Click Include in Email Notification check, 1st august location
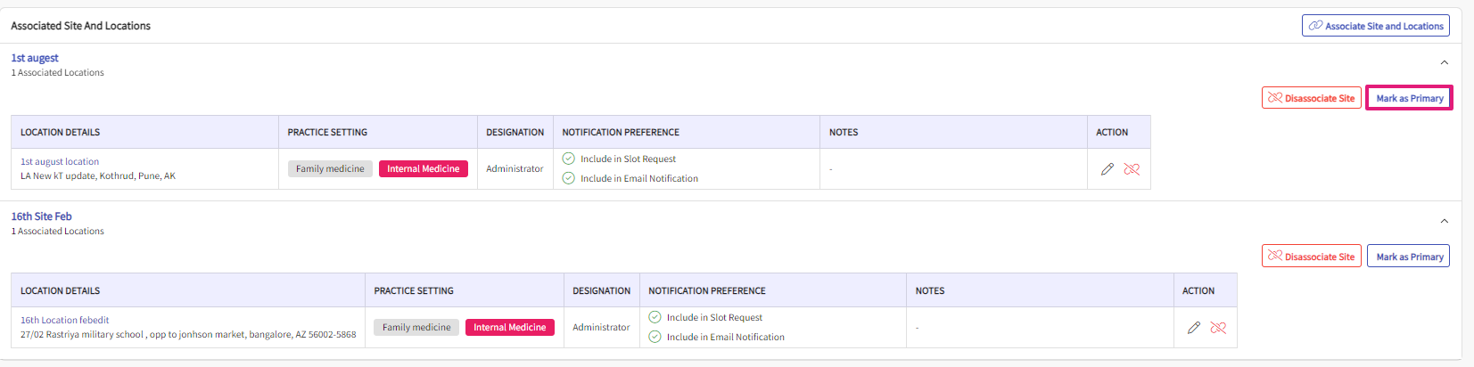1474x367 pixels. coord(568,178)
